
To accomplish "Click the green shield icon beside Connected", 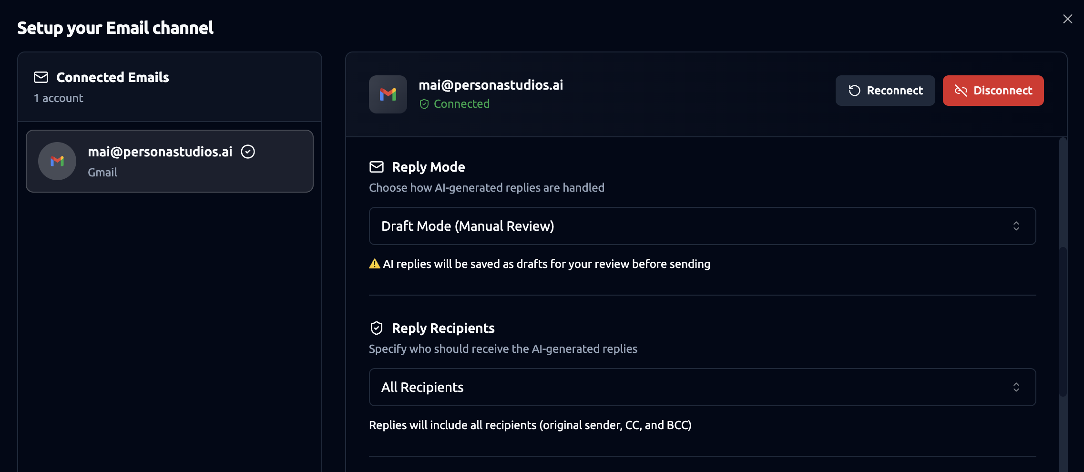I will pyautogui.click(x=424, y=104).
